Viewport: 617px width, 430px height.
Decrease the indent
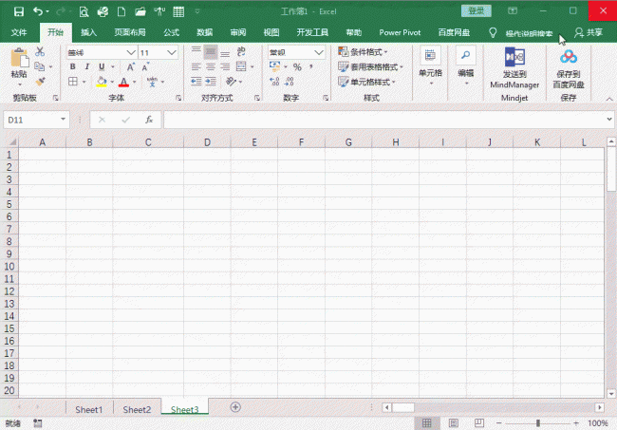pos(196,82)
